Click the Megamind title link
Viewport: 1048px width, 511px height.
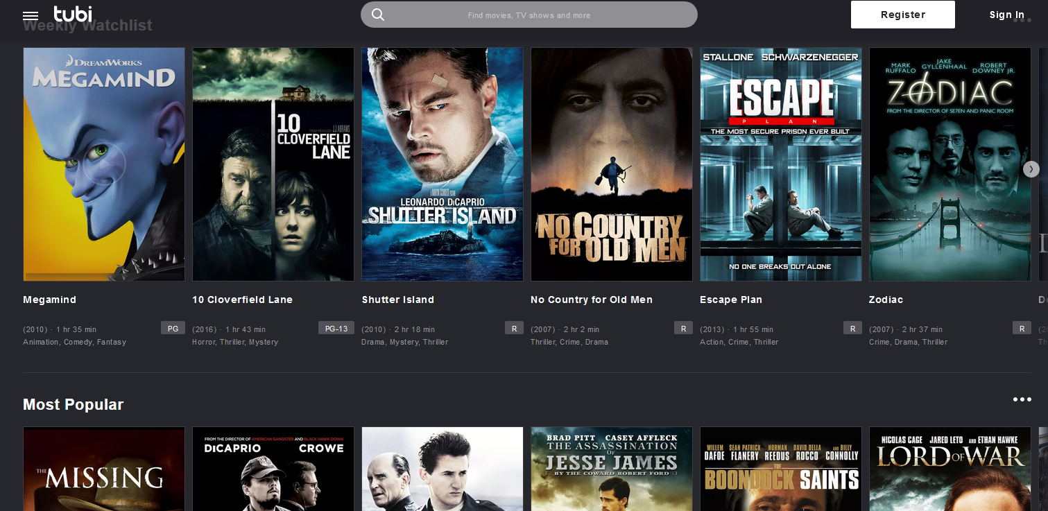coord(50,300)
